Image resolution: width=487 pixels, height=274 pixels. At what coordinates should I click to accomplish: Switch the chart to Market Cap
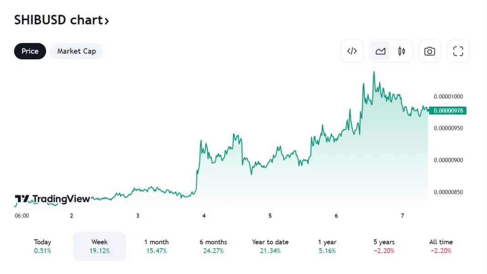point(77,51)
